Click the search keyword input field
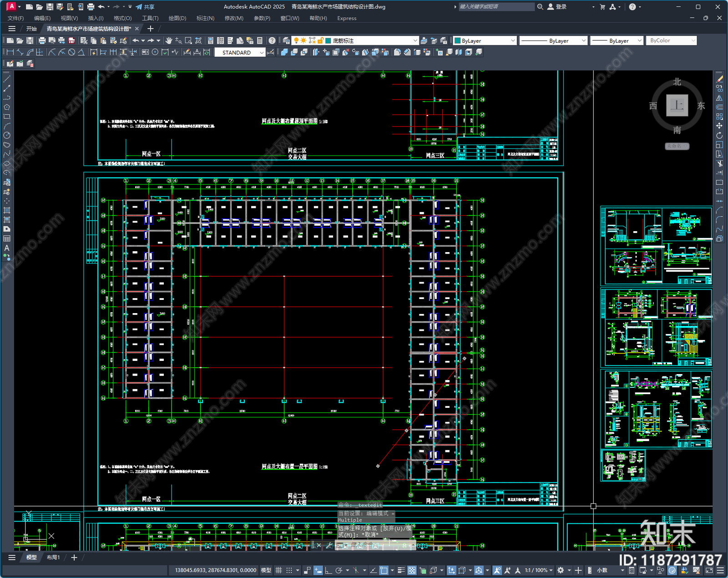The height and width of the screenshot is (578, 728). point(496,7)
